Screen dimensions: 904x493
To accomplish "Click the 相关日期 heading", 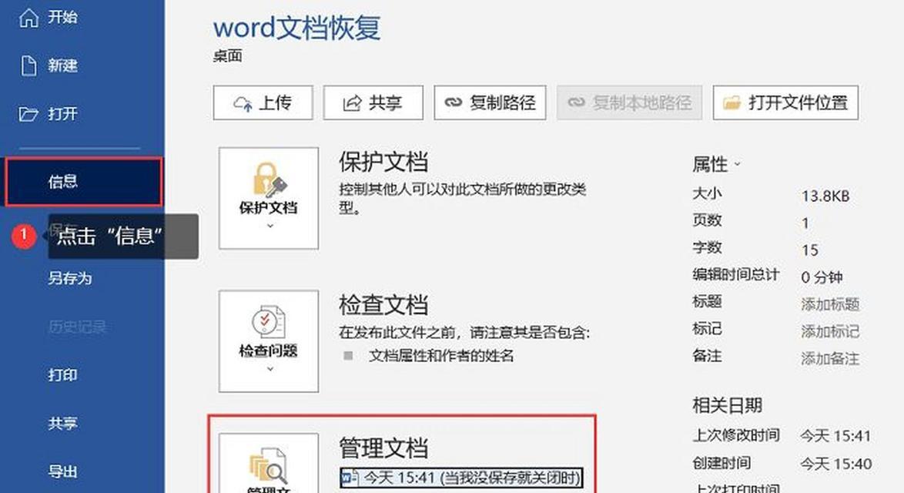I will (728, 405).
